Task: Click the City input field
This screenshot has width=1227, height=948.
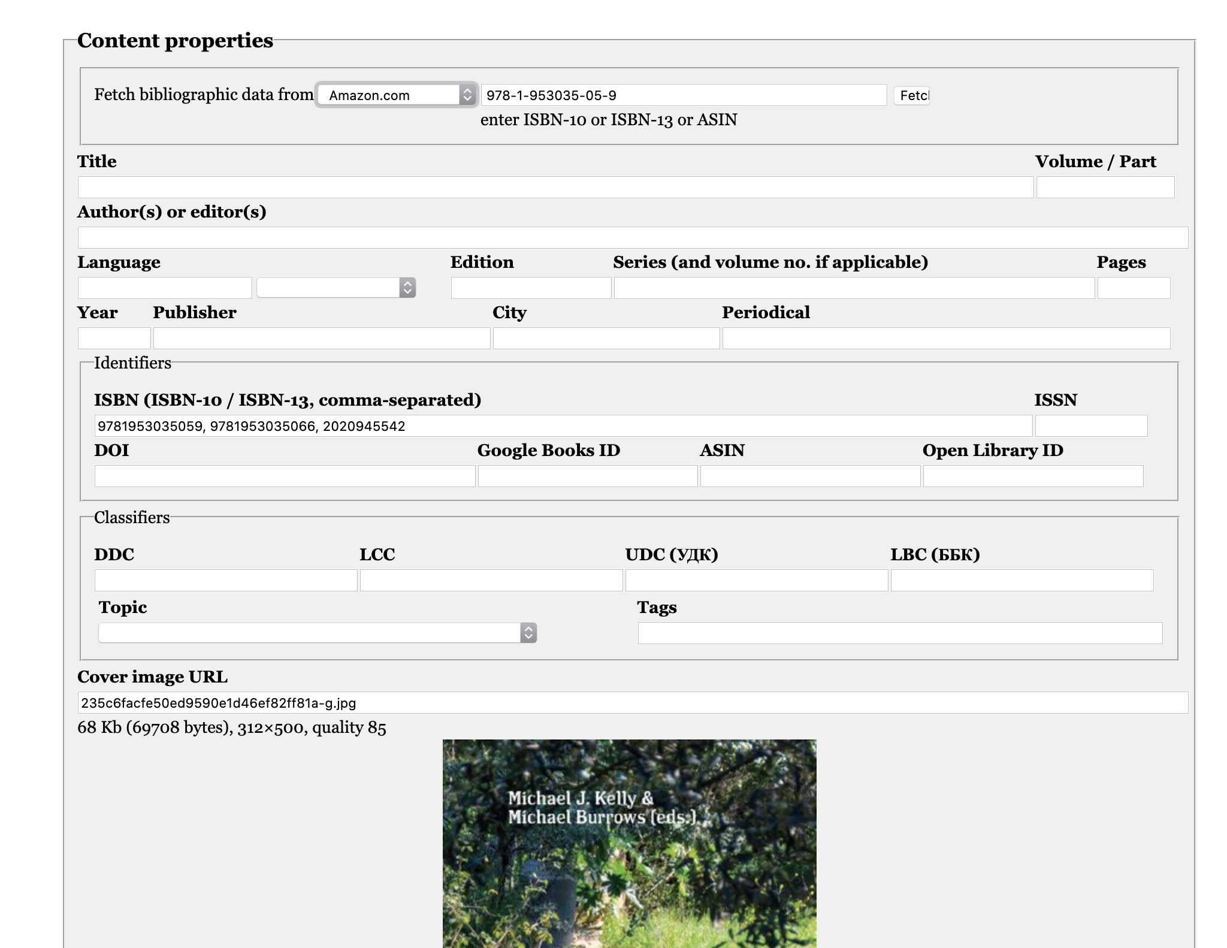Action: 606,339
